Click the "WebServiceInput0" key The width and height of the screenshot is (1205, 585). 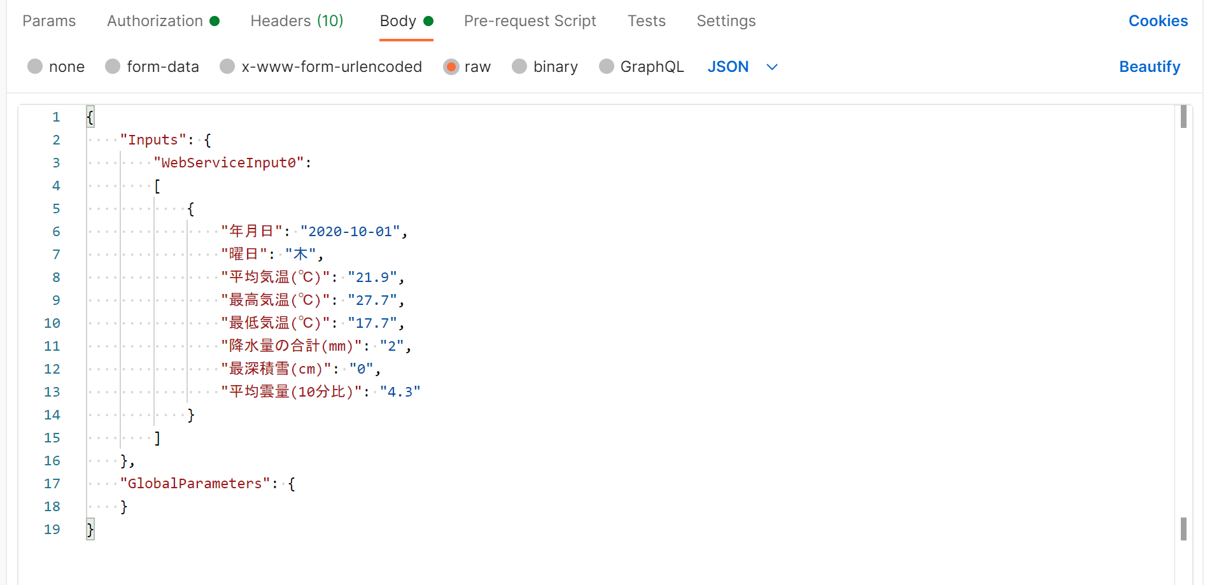coord(229,163)
